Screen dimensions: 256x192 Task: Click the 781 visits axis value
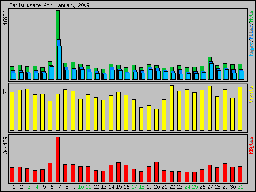pos(6,90)
